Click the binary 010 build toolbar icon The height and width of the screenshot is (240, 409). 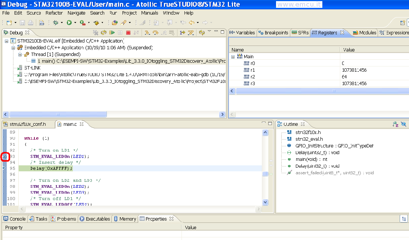(x=42, y=23)
